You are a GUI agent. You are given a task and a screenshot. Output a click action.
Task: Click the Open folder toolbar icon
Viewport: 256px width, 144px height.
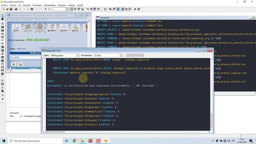pos(7,9)
